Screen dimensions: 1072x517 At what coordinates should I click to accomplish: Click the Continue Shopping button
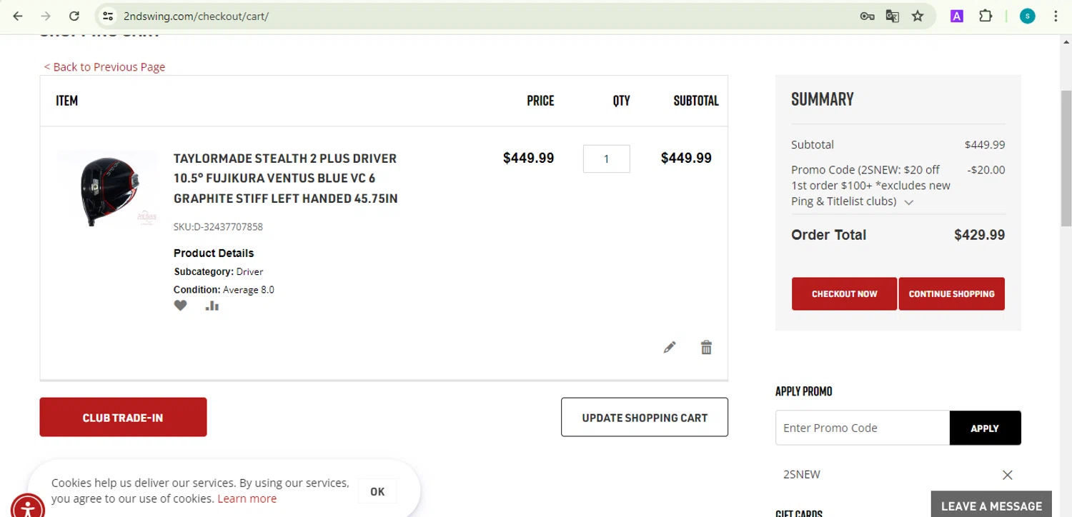[x=951, y=293]
